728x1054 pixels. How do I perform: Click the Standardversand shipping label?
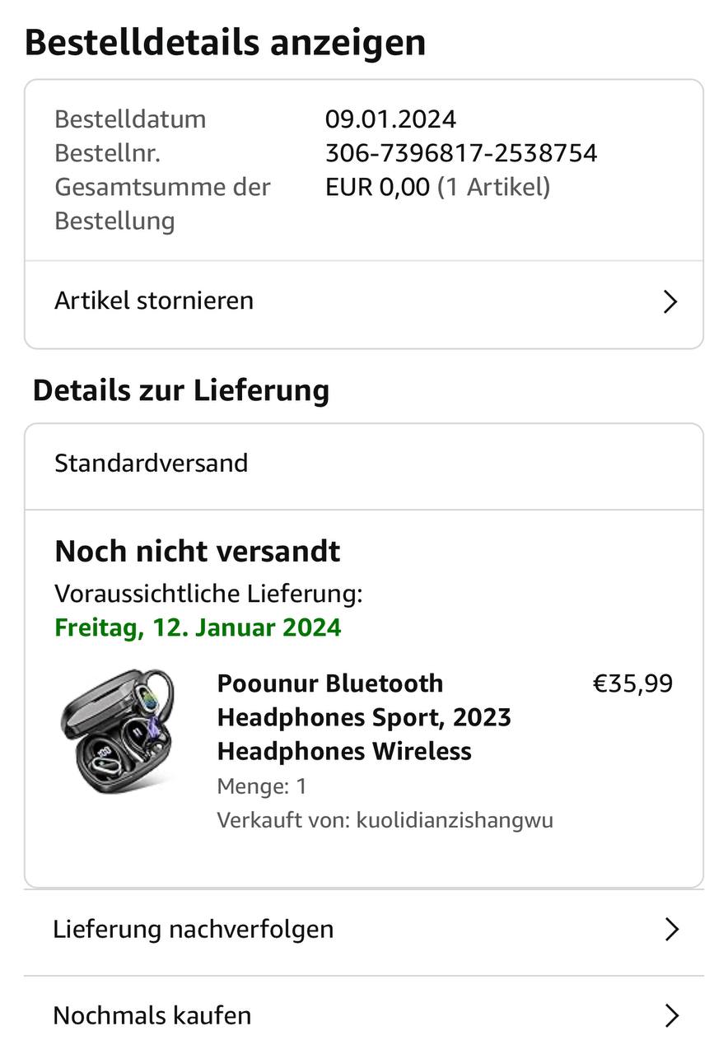tap(152, 463)
